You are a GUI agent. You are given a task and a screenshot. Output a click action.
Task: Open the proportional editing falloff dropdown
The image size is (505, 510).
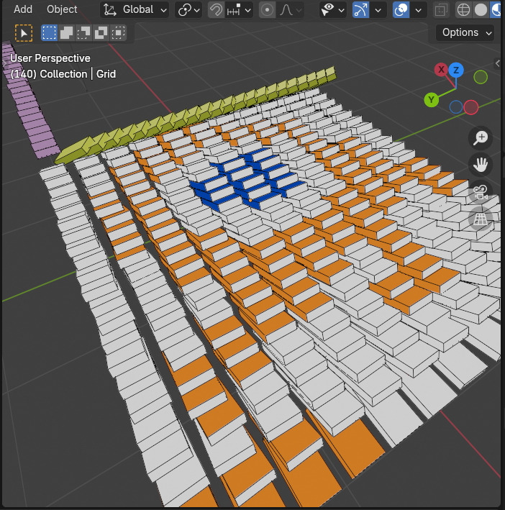(x=291, y=10)
